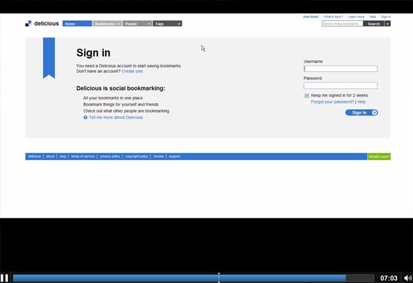Screen dimensions: 413x283
Task: Click the Delicious logo icon
Action: 28,24
